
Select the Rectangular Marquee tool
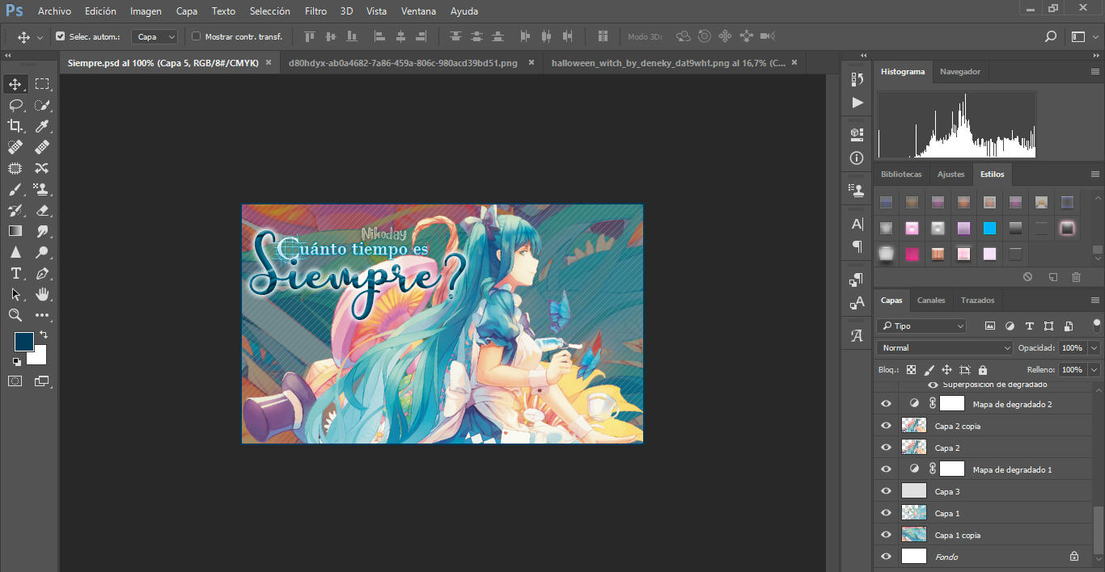[x=42, y=84]
